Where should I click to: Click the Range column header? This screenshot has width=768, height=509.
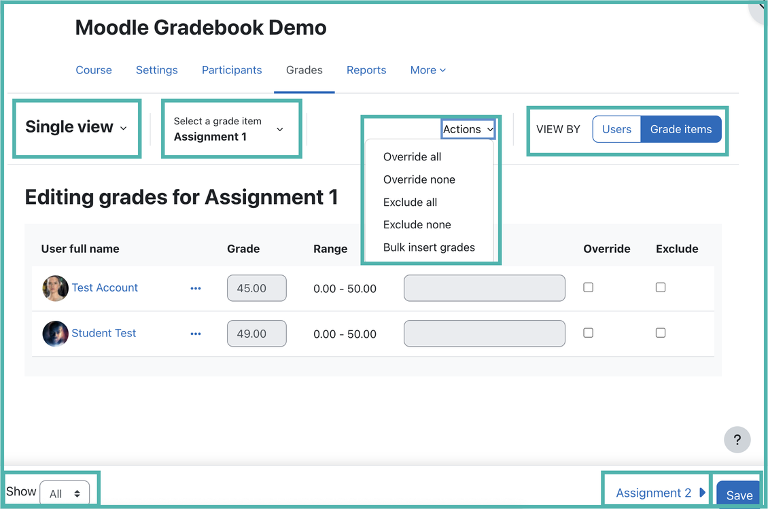[330, 249]
